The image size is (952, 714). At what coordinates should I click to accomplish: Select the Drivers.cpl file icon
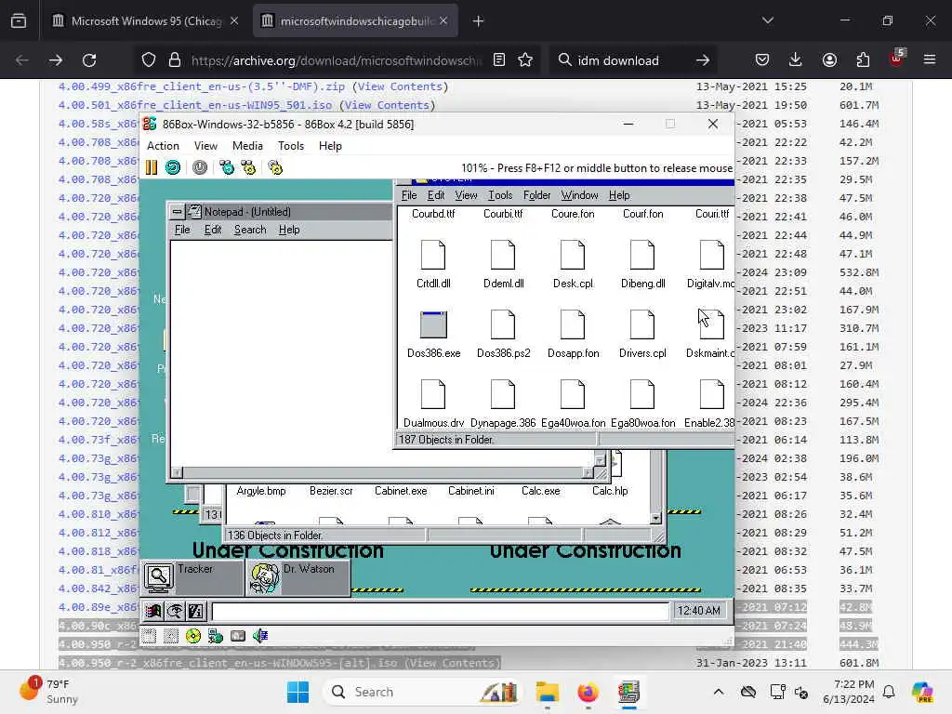[642, 324]
